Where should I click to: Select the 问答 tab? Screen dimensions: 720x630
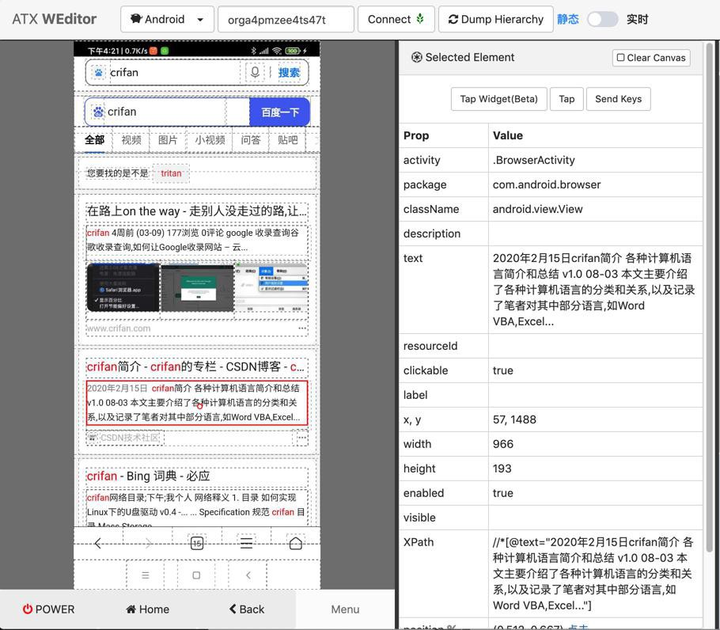(x=251, y=139)
